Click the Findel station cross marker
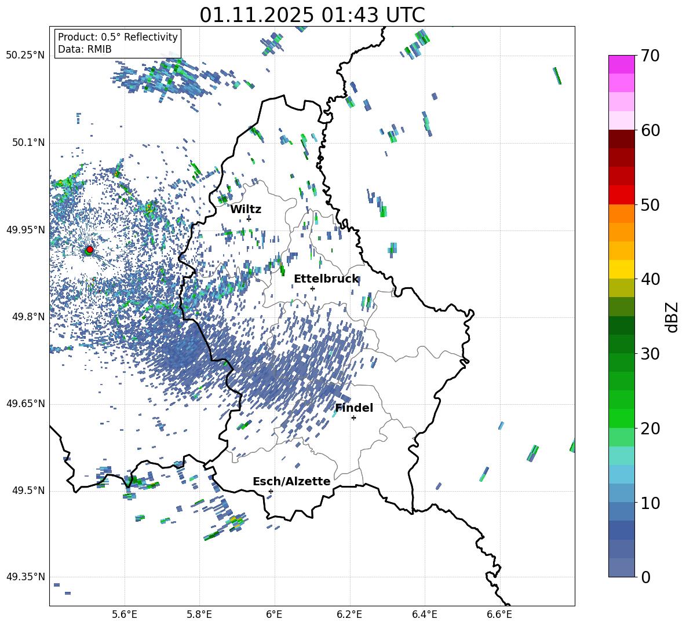The width and height of the screenshot is (686, 626). [353, 418]
